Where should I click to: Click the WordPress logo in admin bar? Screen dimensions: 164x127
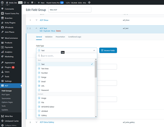pos(2,3)
